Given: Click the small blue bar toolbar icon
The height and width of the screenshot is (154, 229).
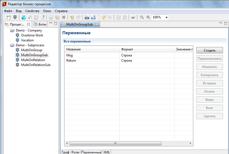Looking at the screenshot, I should [133, 17].
